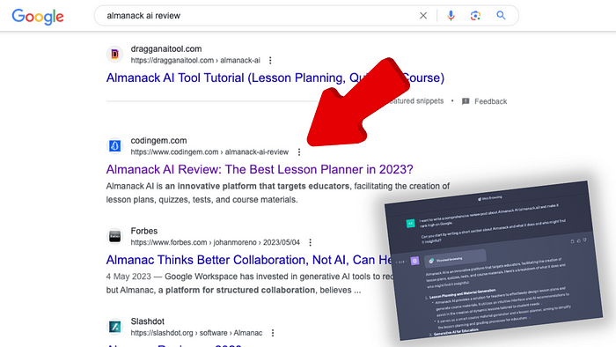Open more options for dragganaitool.com result
This screenshot has width=616, height=347.
click(x=270, y=61)
